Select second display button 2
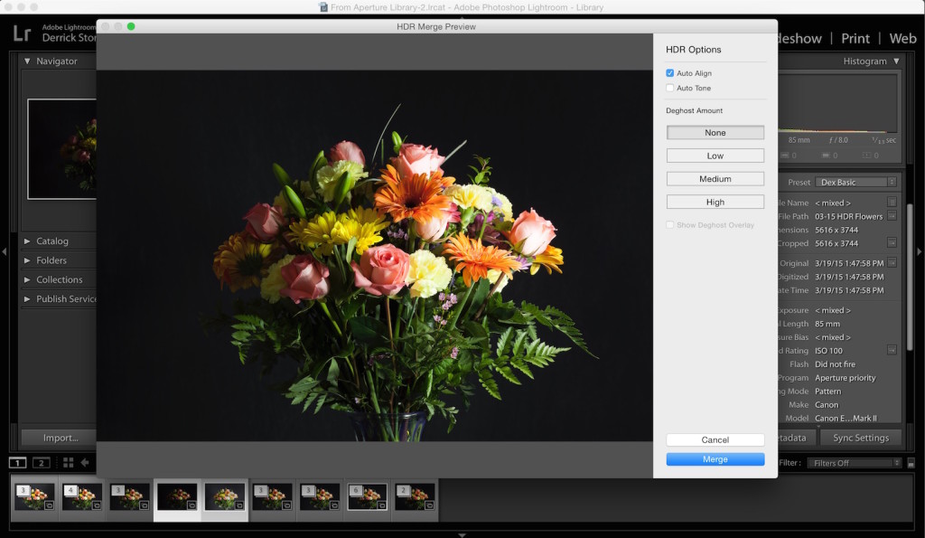The image size is (925, 538). [42, 463]
